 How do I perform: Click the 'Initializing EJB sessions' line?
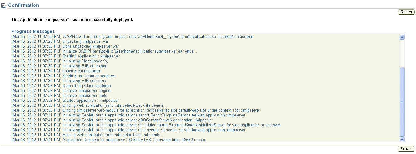pyautogui.click(x=59, y=81)
